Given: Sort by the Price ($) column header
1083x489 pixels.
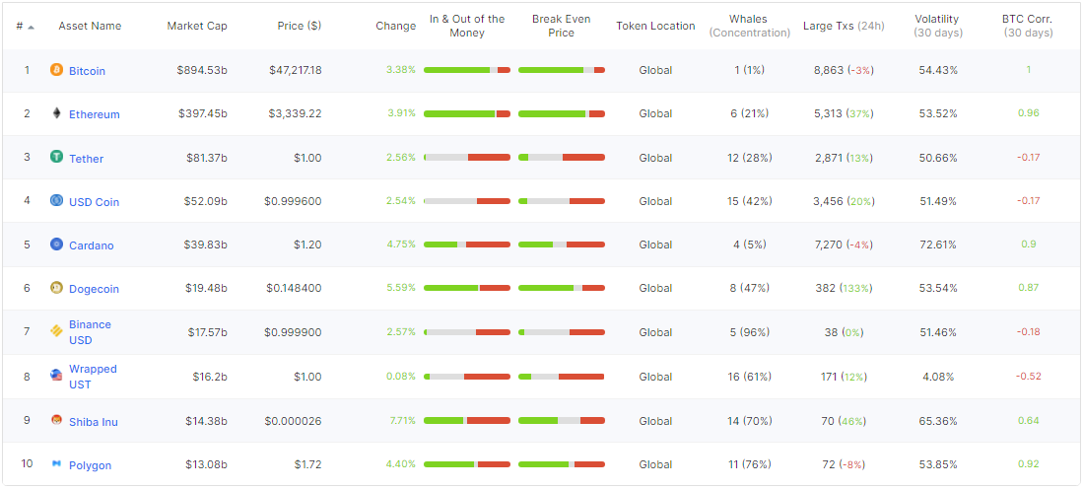Looking at the screenshot, I should 299,26.
